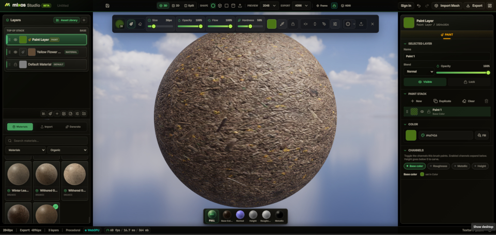The width and height of the screenshot is (496, 235).
Task: Toggle the Lock button for selected layer
Action: (x=469, y=82)
